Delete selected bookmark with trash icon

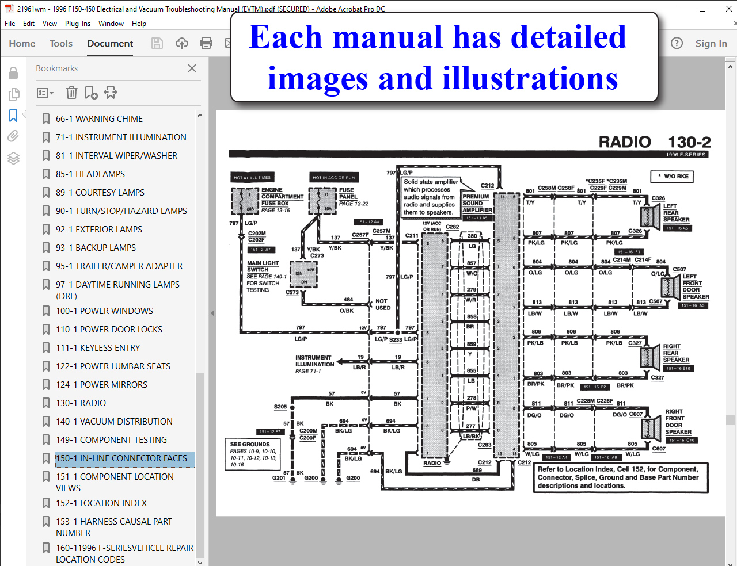tap(71, 93)
